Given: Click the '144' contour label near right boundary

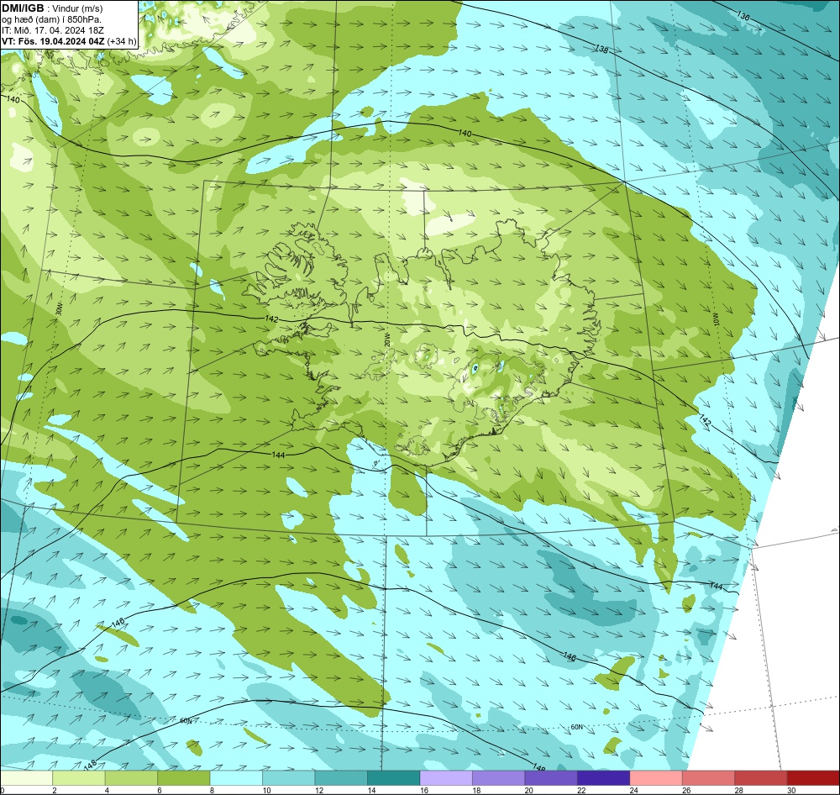Looking at the screenshot, I should click(x=716, y=586).
